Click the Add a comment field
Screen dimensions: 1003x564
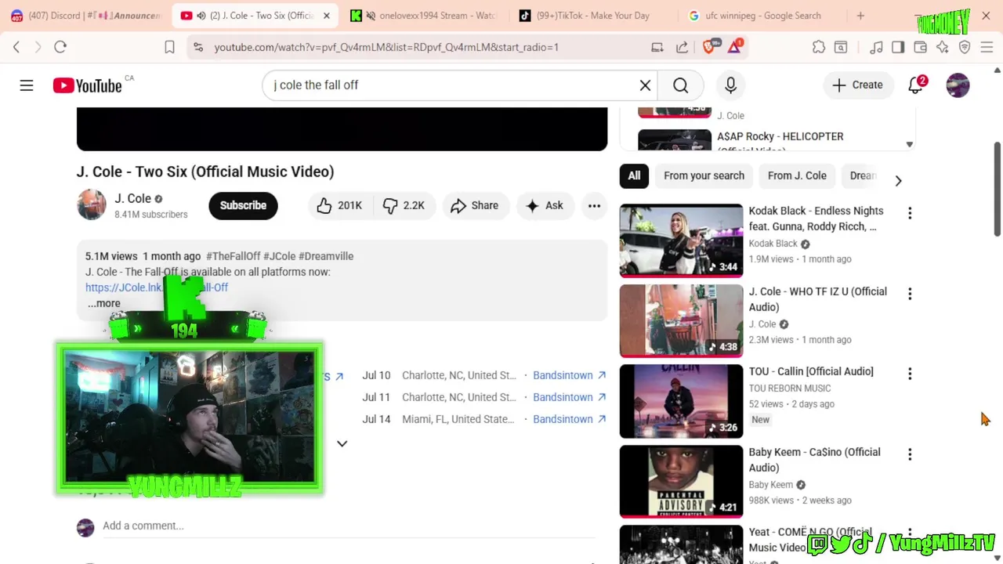coord(349,526)
